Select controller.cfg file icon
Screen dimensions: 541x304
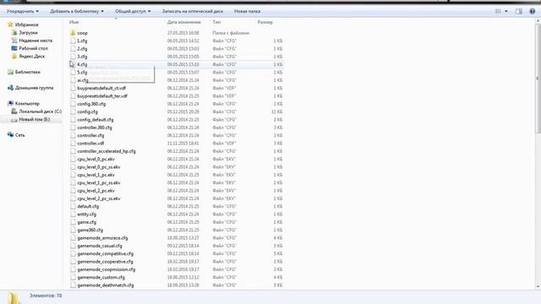click(73, 135)
